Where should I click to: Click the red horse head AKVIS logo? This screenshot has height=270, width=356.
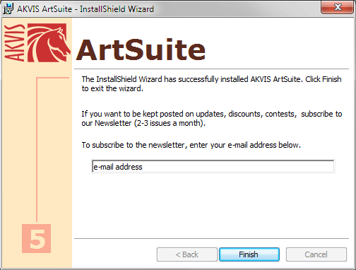click(49, 42)
